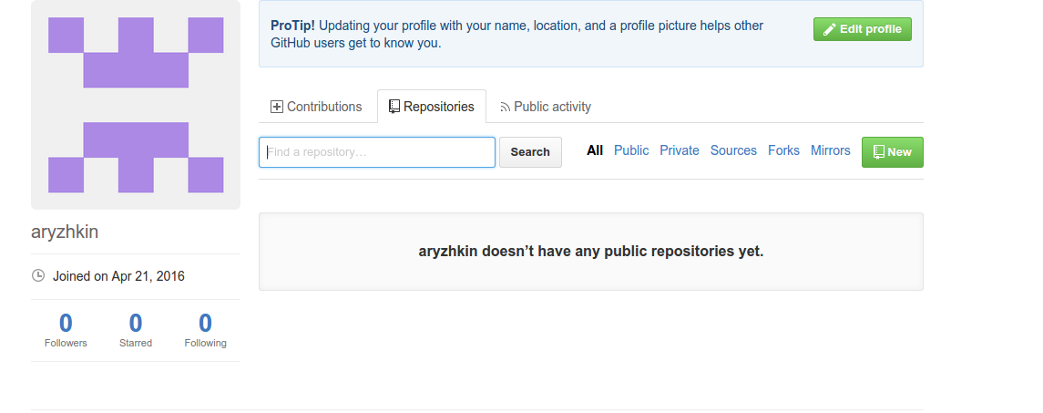Viewport: 1043px width, 413px height.
Task: View the 0 Followers count
Action: click(66, 330)
